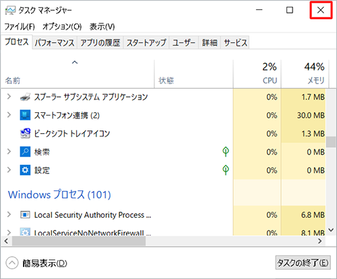Sort by the CPU column header
This screenshot has height=279, width=337.
click(257, 74)
